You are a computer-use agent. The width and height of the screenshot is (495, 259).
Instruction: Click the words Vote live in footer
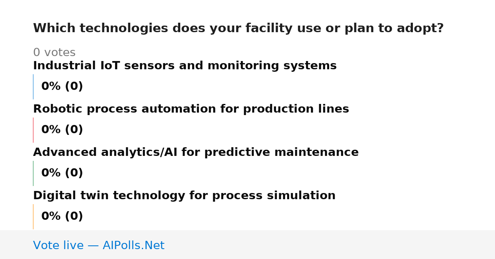58,245
